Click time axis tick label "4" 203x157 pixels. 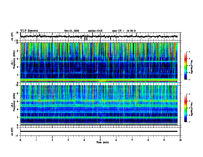point(84,140)
